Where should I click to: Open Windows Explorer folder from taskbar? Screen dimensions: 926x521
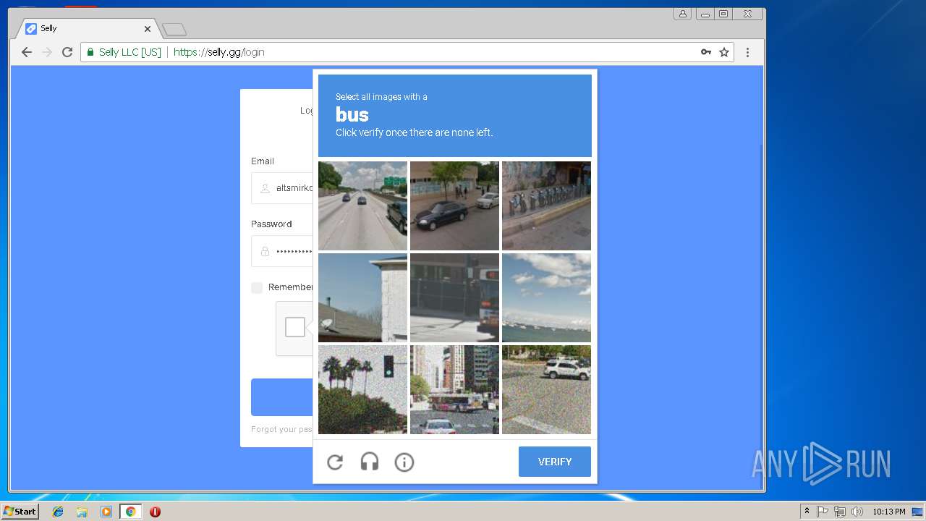[82, 512]
